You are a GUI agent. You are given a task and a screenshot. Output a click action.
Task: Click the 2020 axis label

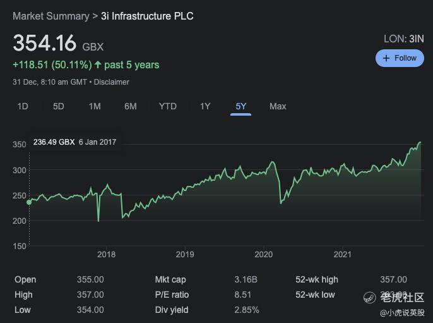[x=264, y=254]
